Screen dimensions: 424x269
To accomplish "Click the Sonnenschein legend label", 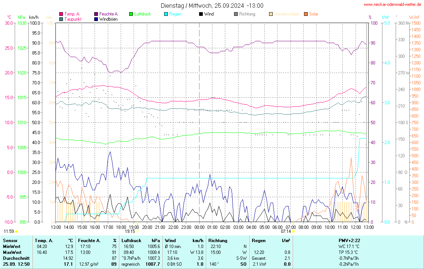I will pyautogui.click(x=286, y=14).
